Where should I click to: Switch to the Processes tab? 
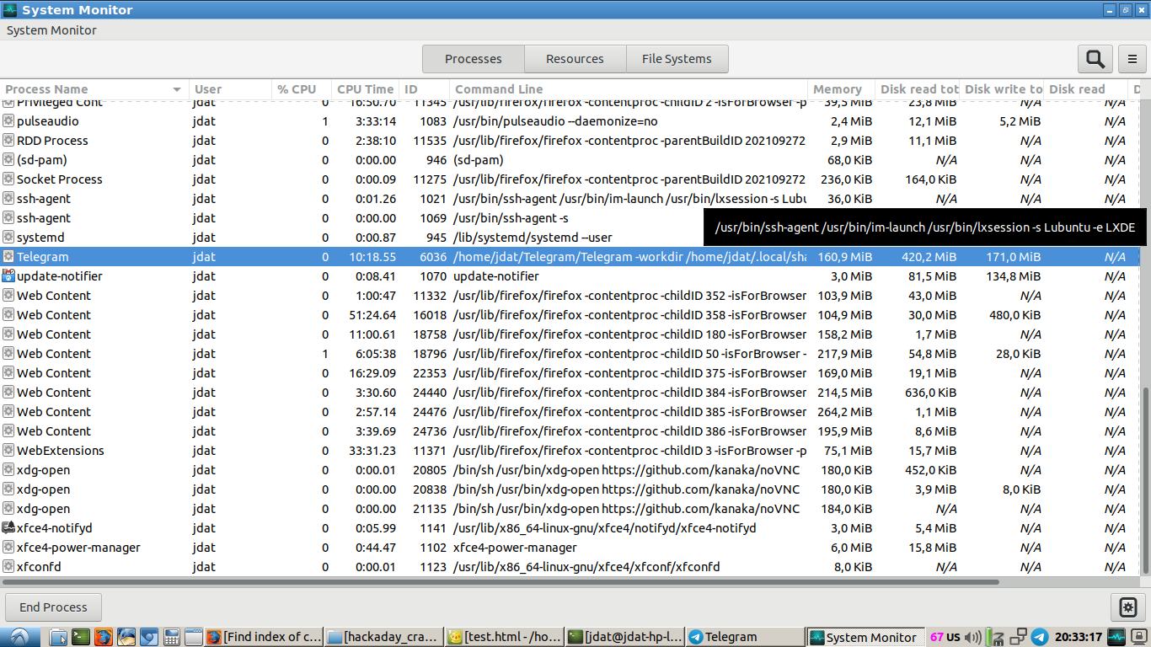(474, 59)
